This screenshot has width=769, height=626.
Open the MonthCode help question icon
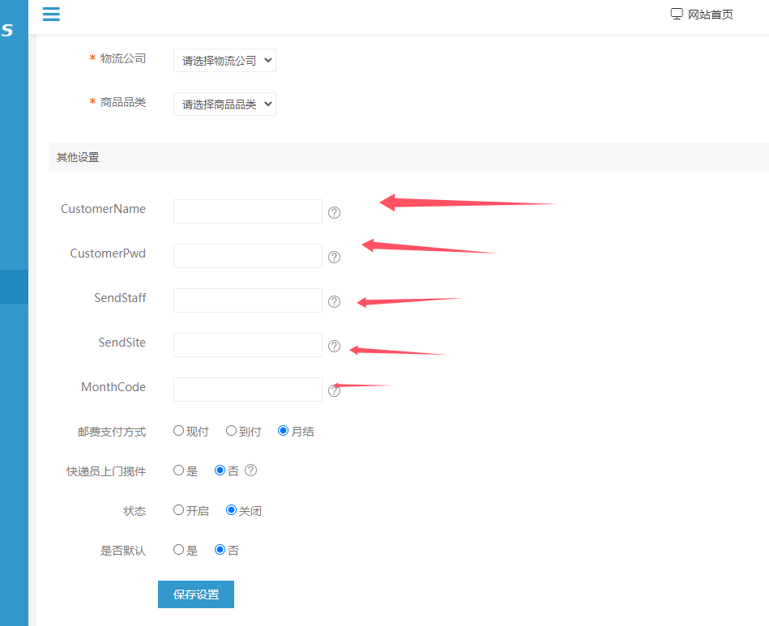click(x=334, y=390)
